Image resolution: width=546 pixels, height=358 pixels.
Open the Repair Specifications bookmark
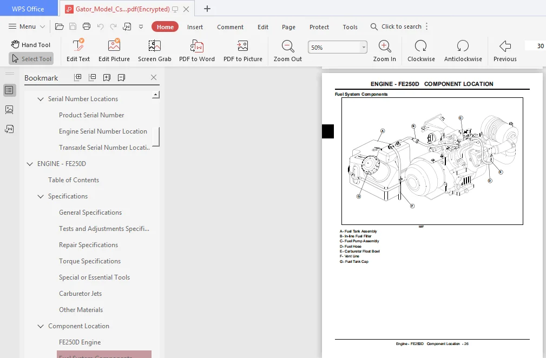[88, 245]
